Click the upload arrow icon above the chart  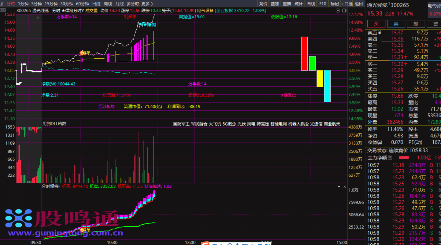click(338, 11)
